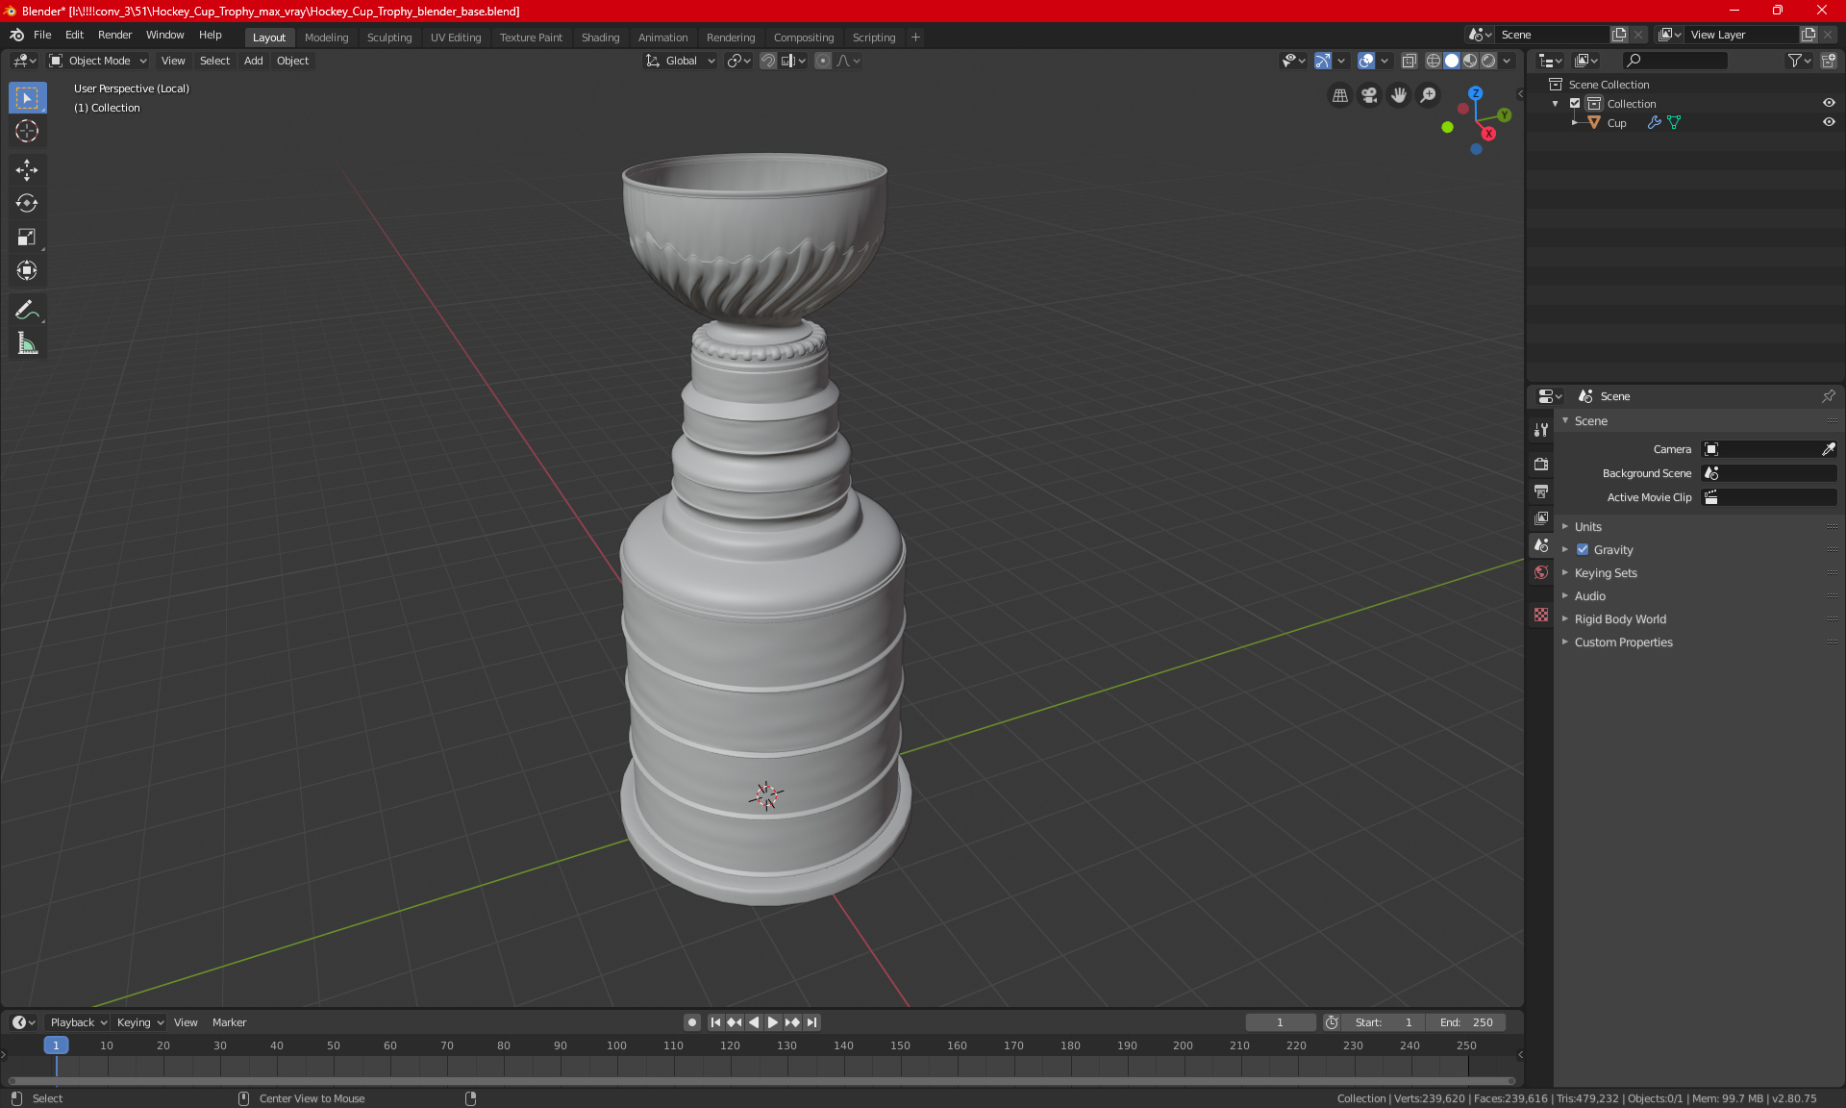Toggle X-Ray display in viewport header
Screen dimensions: 1846x1108
click(x=1409, y=61)
